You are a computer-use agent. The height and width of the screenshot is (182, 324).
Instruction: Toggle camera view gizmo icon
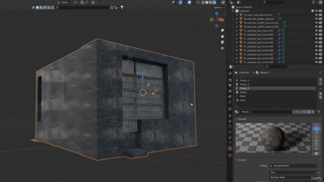pos(222,42)
